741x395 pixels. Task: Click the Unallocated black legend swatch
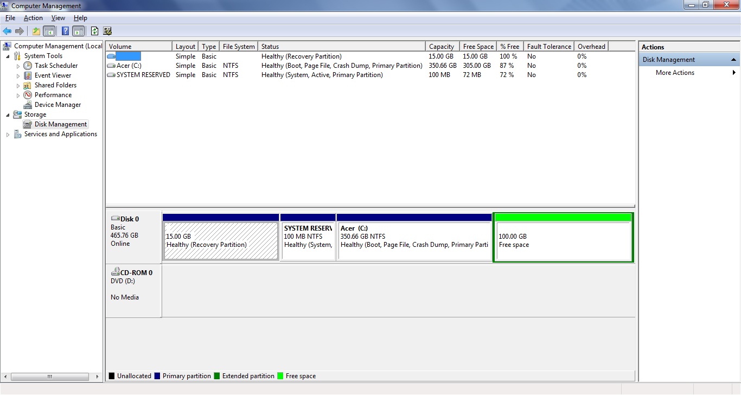(112, 375)
